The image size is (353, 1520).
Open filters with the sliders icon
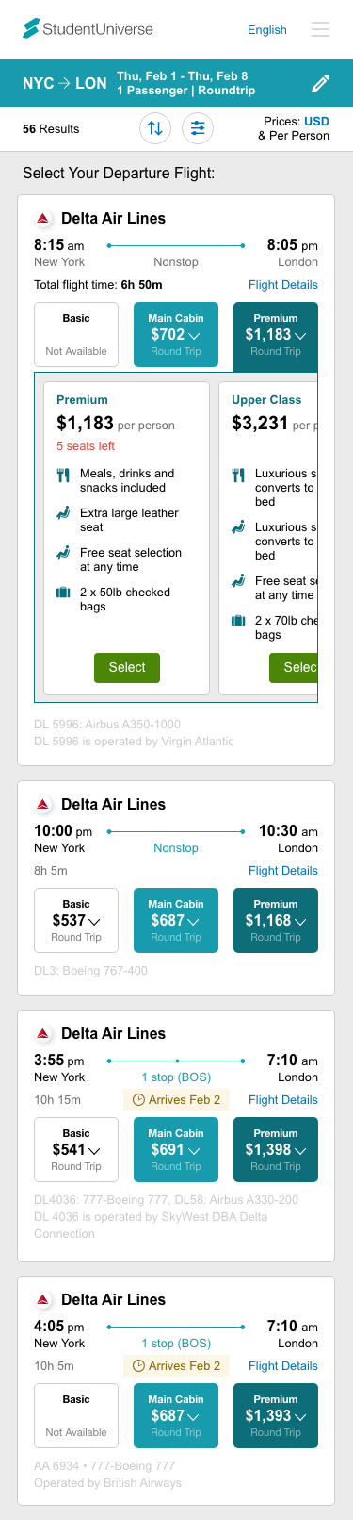point(198,128)
